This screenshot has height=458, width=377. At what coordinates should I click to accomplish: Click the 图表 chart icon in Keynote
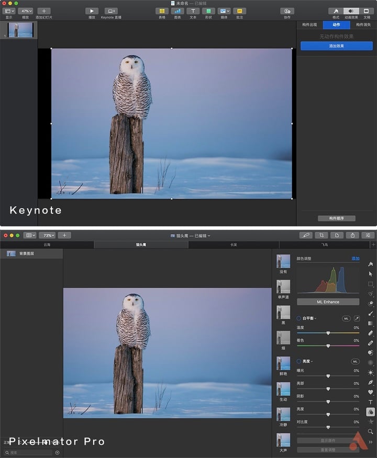tap(177, 11)
